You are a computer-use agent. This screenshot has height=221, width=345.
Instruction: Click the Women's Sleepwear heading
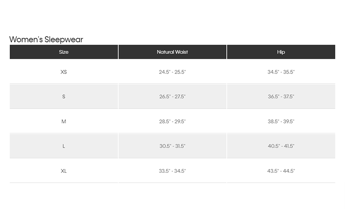pyautogui.click(x=46, y=39)
